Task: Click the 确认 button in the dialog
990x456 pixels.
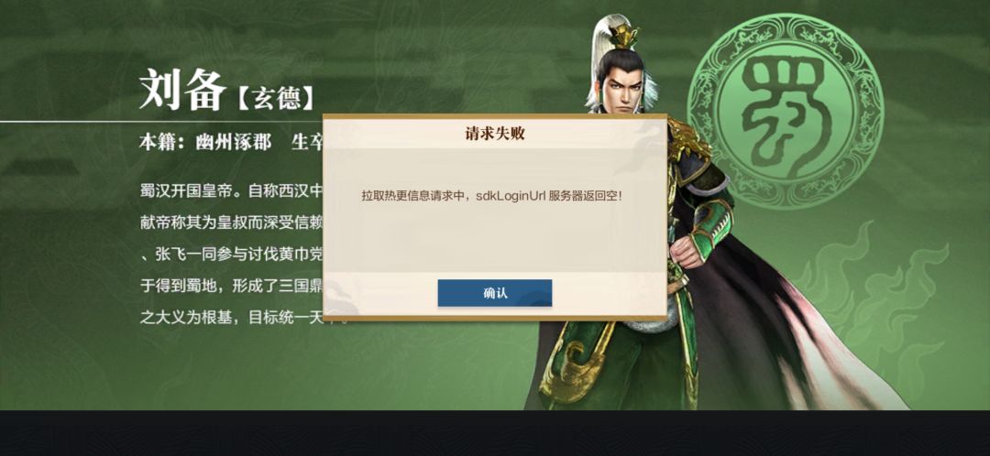Action: click(494, 293)
